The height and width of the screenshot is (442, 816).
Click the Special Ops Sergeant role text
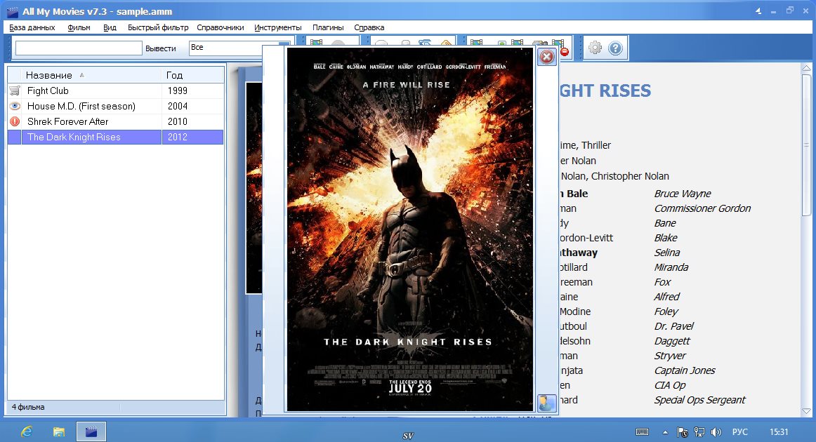(x=699, y=400)
